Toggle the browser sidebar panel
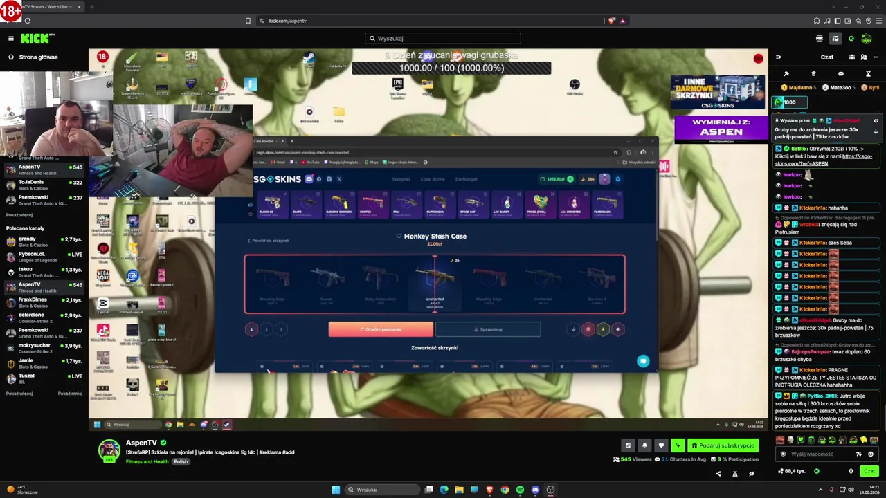 coord(838,21)
